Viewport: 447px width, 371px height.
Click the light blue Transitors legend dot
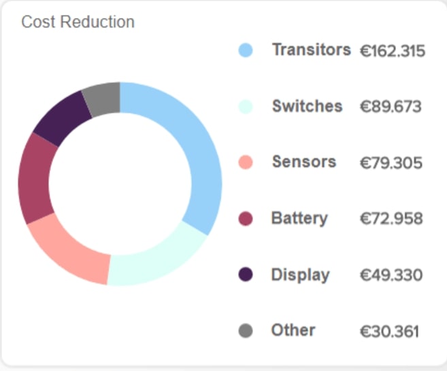pos(246,50)
